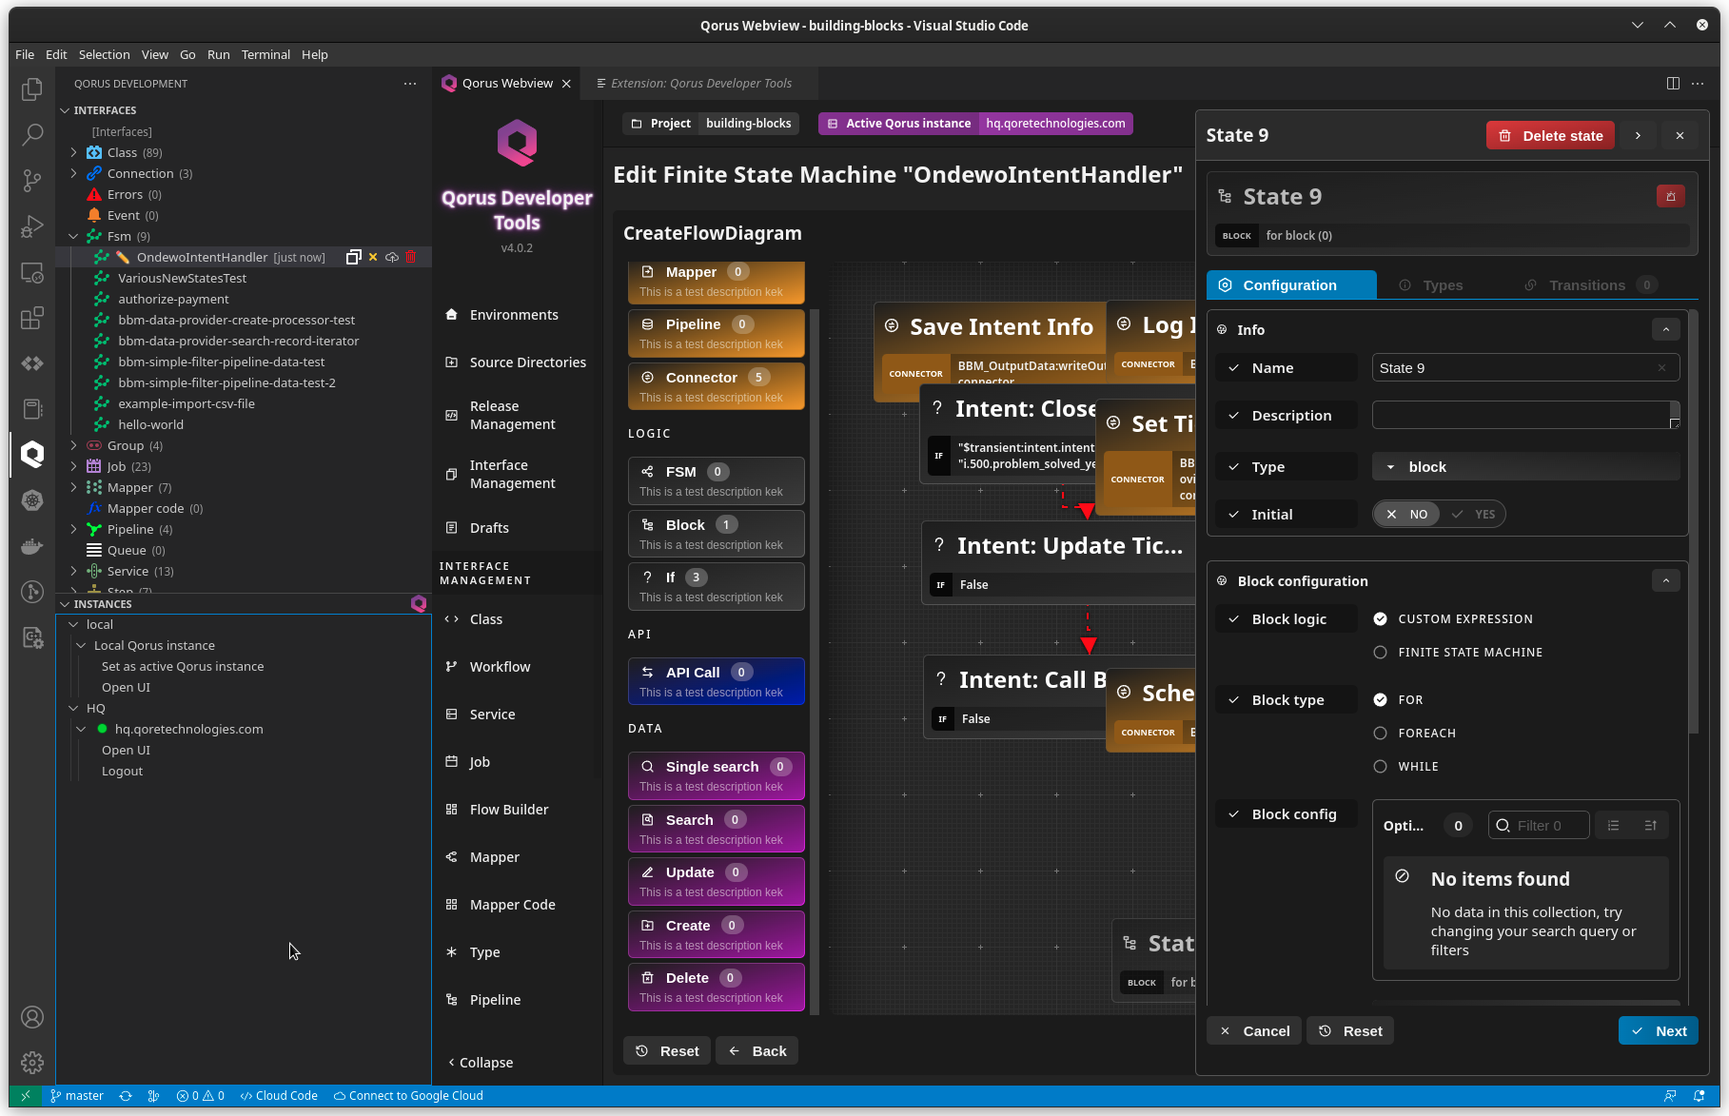The image size is (1729, 1116).
Task: Open the Terminal menu
Action: [x=265, y=54]
